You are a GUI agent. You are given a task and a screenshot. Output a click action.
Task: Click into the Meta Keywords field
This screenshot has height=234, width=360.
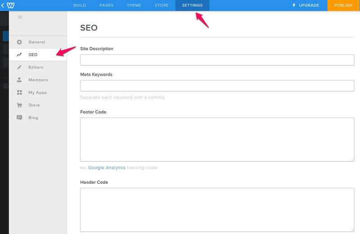[x=217, y=86]
